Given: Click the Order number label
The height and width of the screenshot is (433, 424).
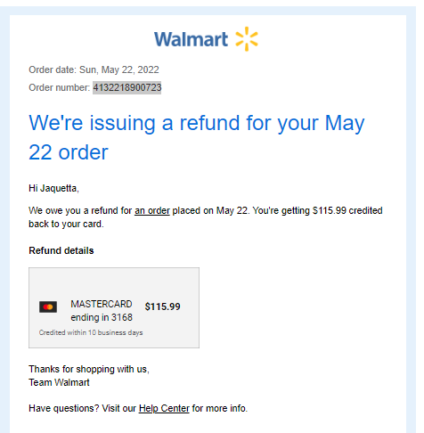Looking at the screenshot, I should pos(59,87).
